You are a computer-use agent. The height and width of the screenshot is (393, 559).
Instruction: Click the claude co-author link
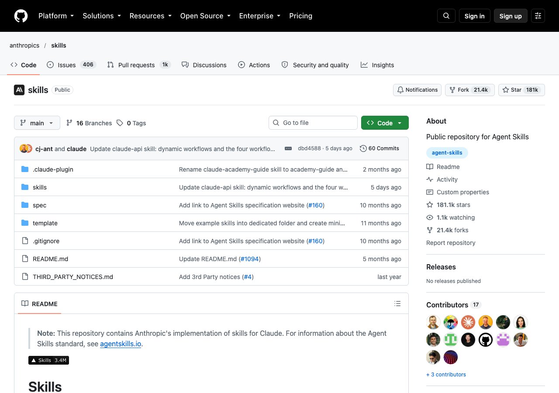[76, 149]
